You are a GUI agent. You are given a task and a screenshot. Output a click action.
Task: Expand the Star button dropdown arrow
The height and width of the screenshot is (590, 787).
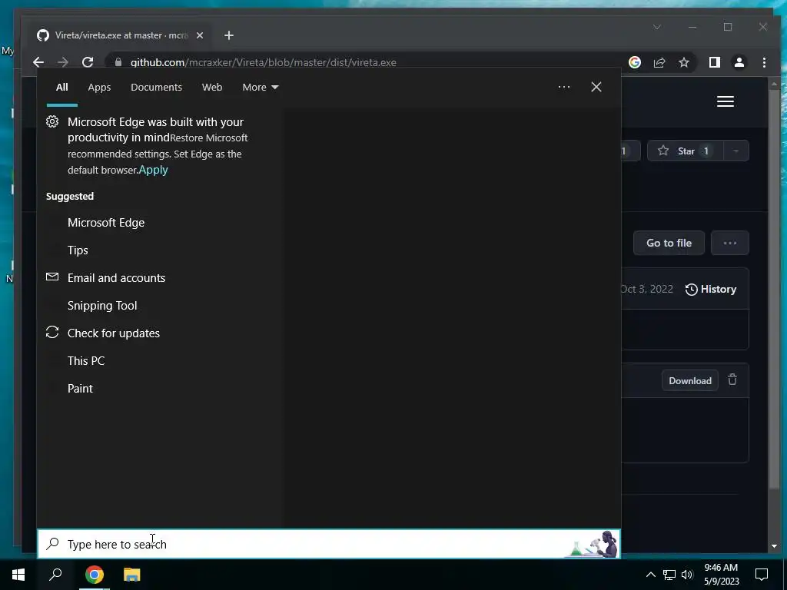tap(736, 151)
